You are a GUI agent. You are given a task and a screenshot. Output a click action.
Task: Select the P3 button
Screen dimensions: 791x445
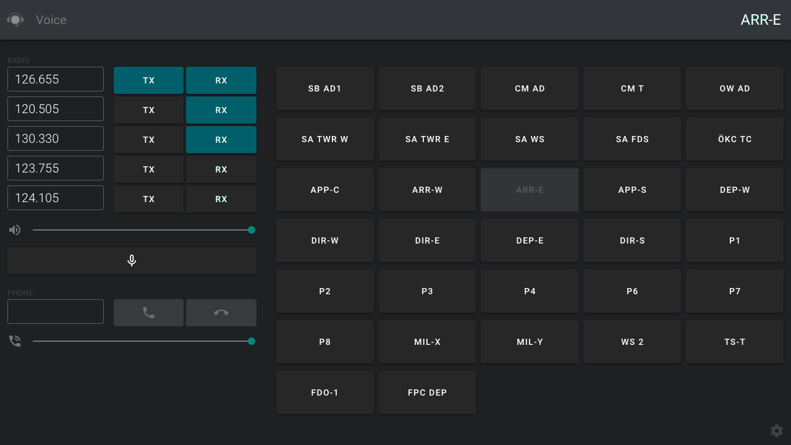click(427, 291)
